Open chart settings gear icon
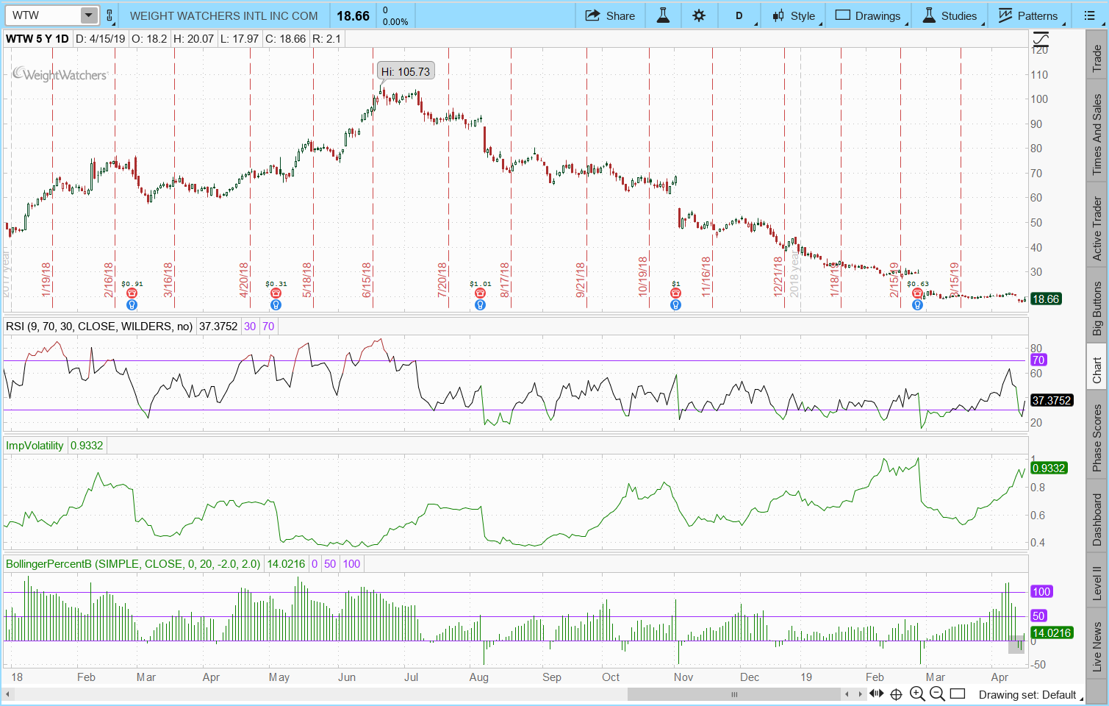Viewport: 1109px width, 706px height. (x=699, y=15)
